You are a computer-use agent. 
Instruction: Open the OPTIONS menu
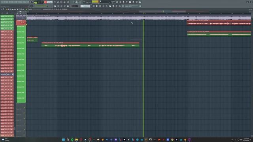click(x=20, y=2)
